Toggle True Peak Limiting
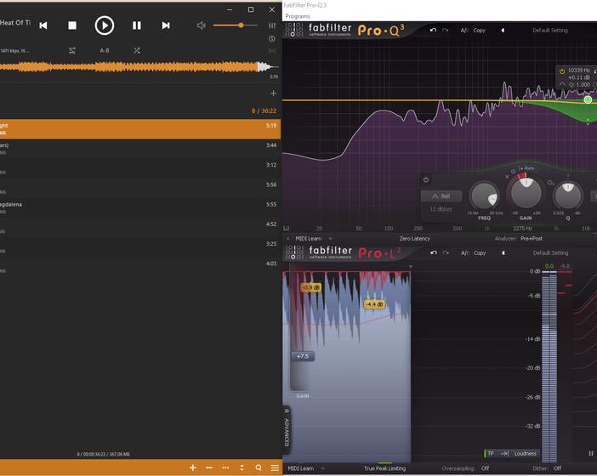The height and width of the screenshot is (476, 597). (x=384, y=468)
